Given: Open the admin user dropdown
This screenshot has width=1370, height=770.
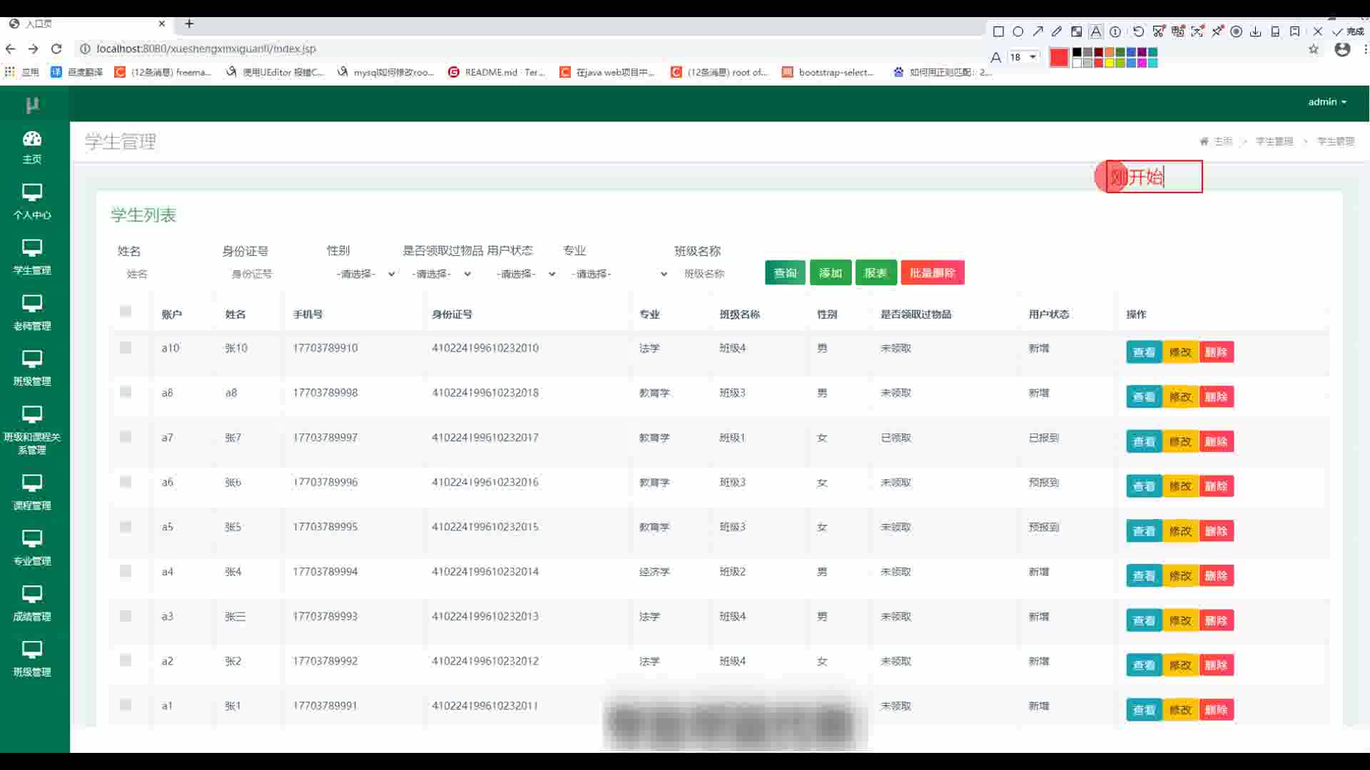Looking at the screenshot, I should [1326, 102].
